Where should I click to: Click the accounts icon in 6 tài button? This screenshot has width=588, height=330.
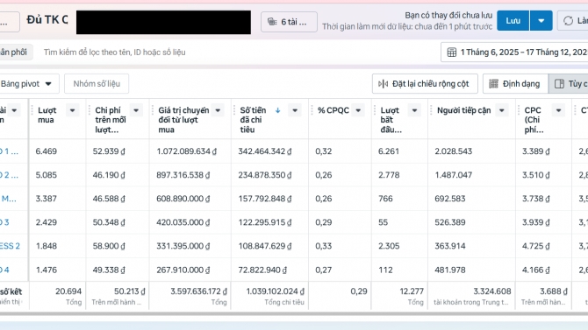tap(272, 22)
